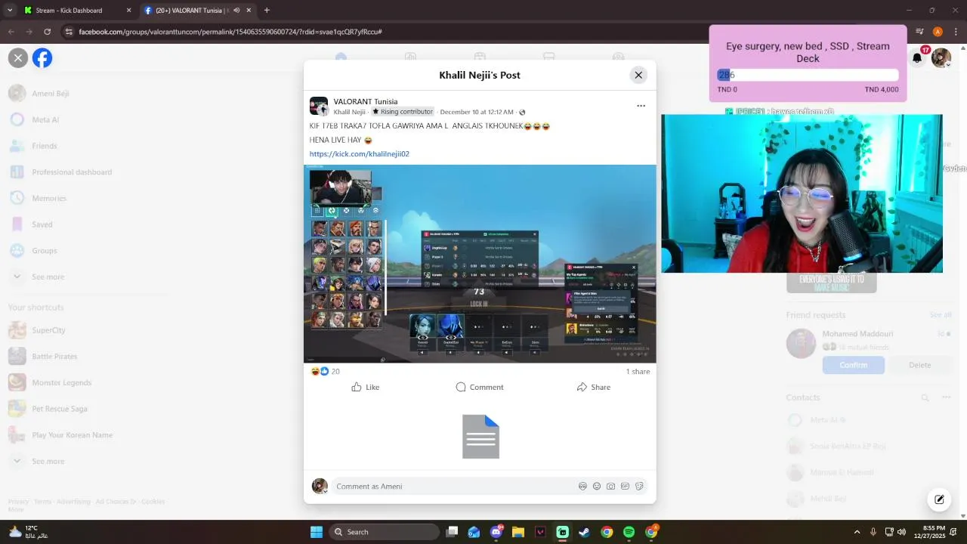The height and width of the screenshot is (544, 967).
Task: Click the address bar URL
Action: point(230,32)
